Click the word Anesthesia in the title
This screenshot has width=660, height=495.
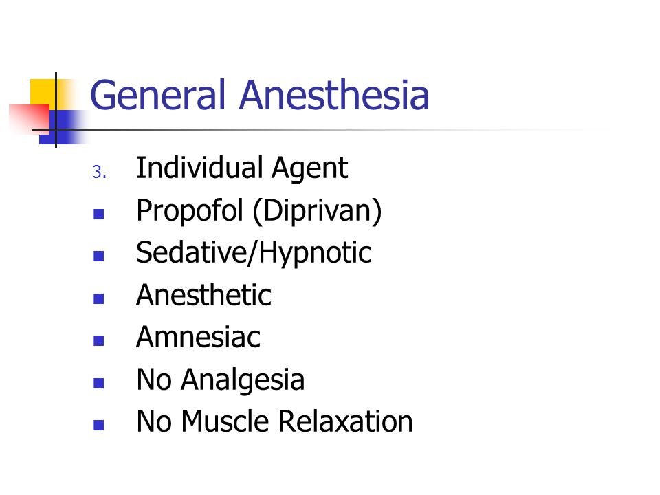pos(334,95)
